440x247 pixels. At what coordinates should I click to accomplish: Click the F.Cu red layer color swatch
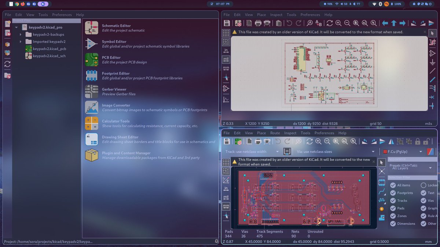[x=385, y=151]
